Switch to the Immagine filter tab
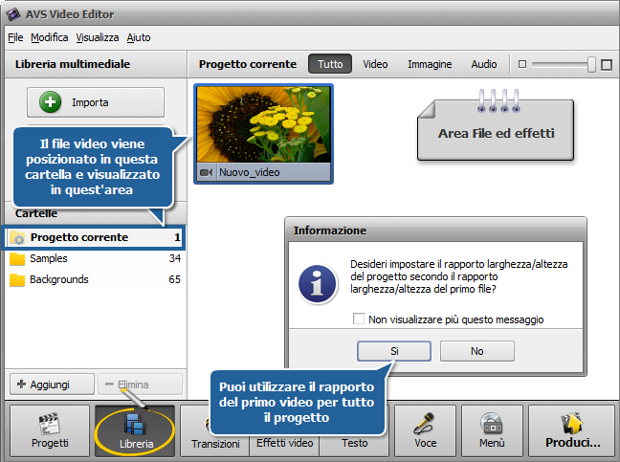This screenshot has width=620, height=462. tap(430, 64)
